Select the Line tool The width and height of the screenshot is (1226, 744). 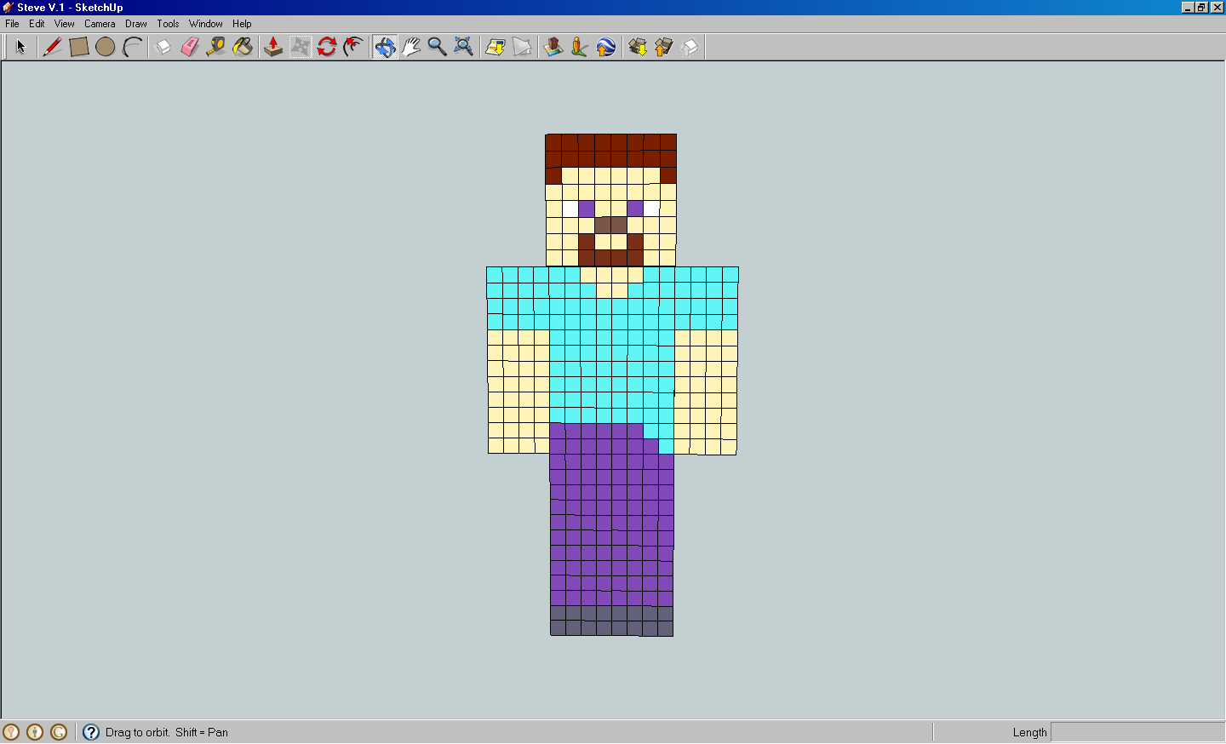(x=52, y=47)
